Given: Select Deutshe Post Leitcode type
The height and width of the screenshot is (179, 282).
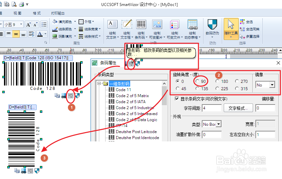Looking at the screenshot, I should click(x=136, y=131).
